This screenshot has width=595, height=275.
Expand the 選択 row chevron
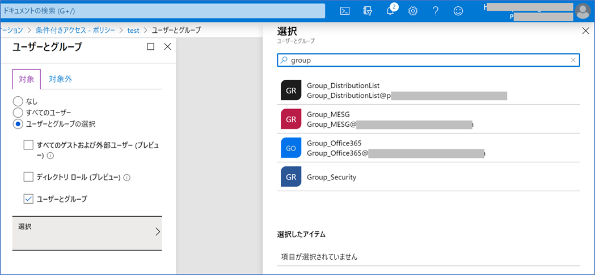coord(158,232)
